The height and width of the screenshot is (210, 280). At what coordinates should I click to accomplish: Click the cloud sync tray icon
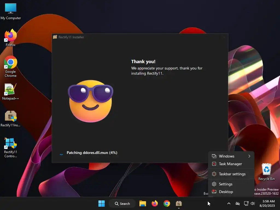tap(238, 203)
